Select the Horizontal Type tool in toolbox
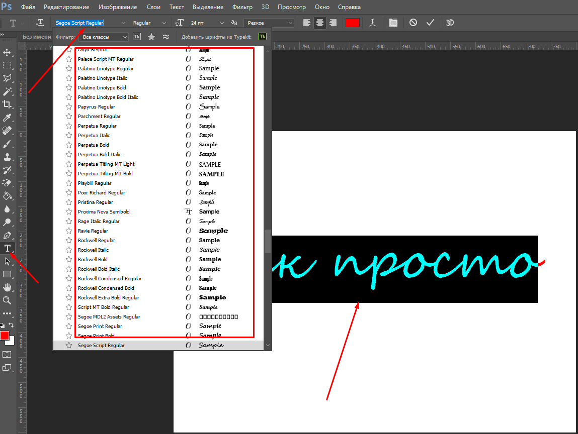This screenshot has width=578, height=434. (7, 248)
